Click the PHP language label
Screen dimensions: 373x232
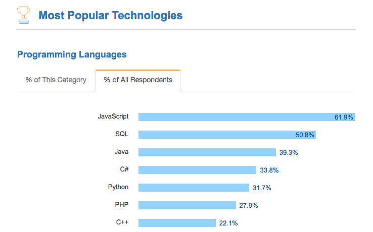point(122,204)
